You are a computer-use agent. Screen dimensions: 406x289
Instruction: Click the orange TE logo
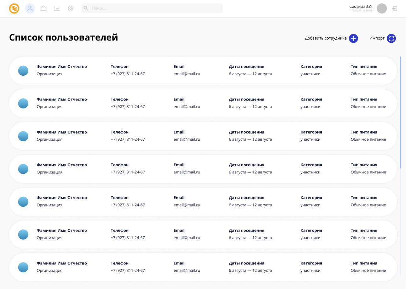tap(14, 8)
